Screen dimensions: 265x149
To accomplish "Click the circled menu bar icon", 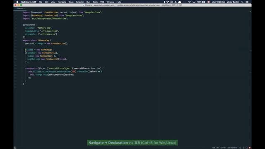I will pyautogui.click(x=171, y=2).
